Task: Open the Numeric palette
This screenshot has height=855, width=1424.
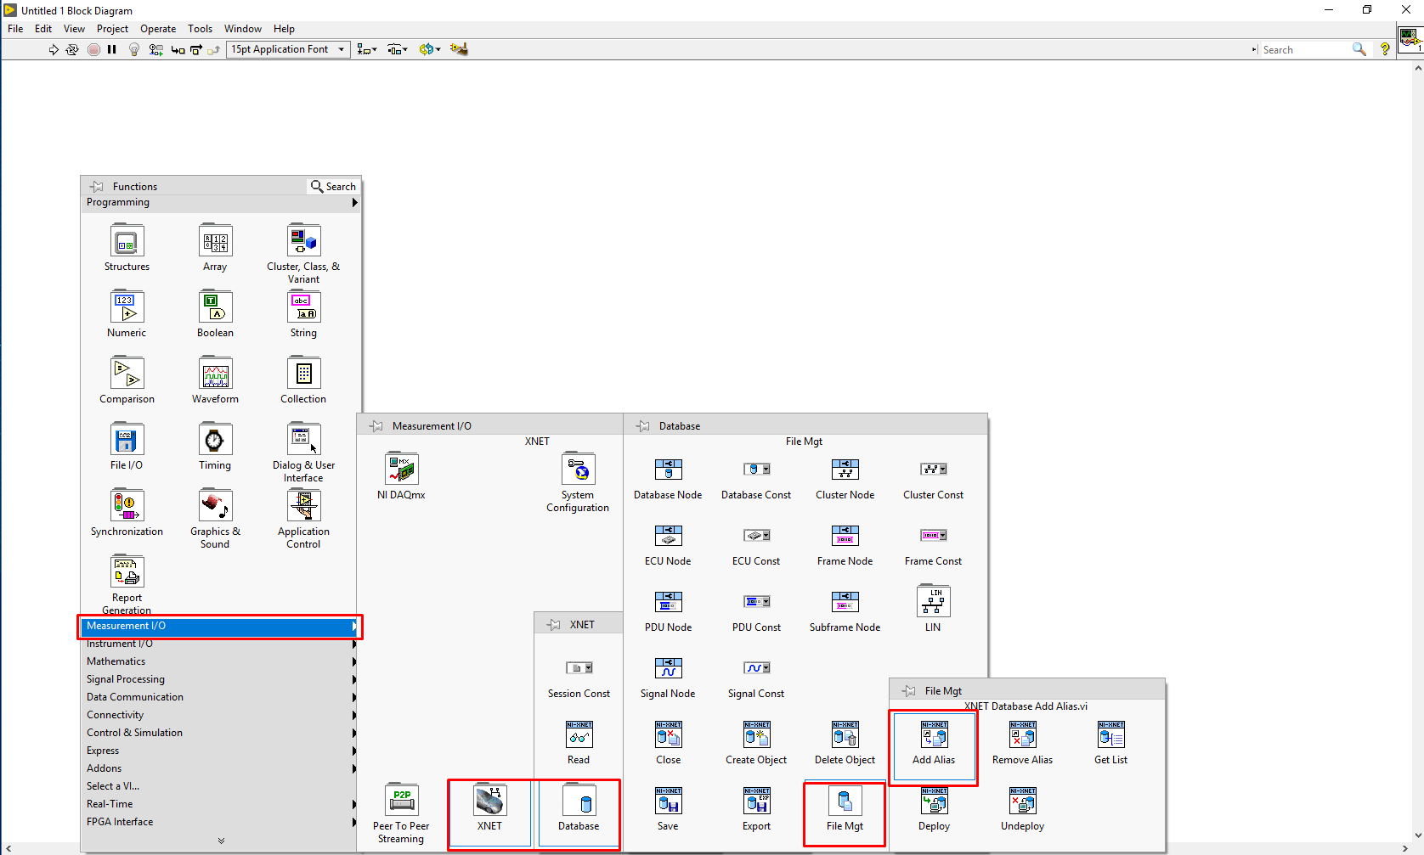Action: coord(127,307)
